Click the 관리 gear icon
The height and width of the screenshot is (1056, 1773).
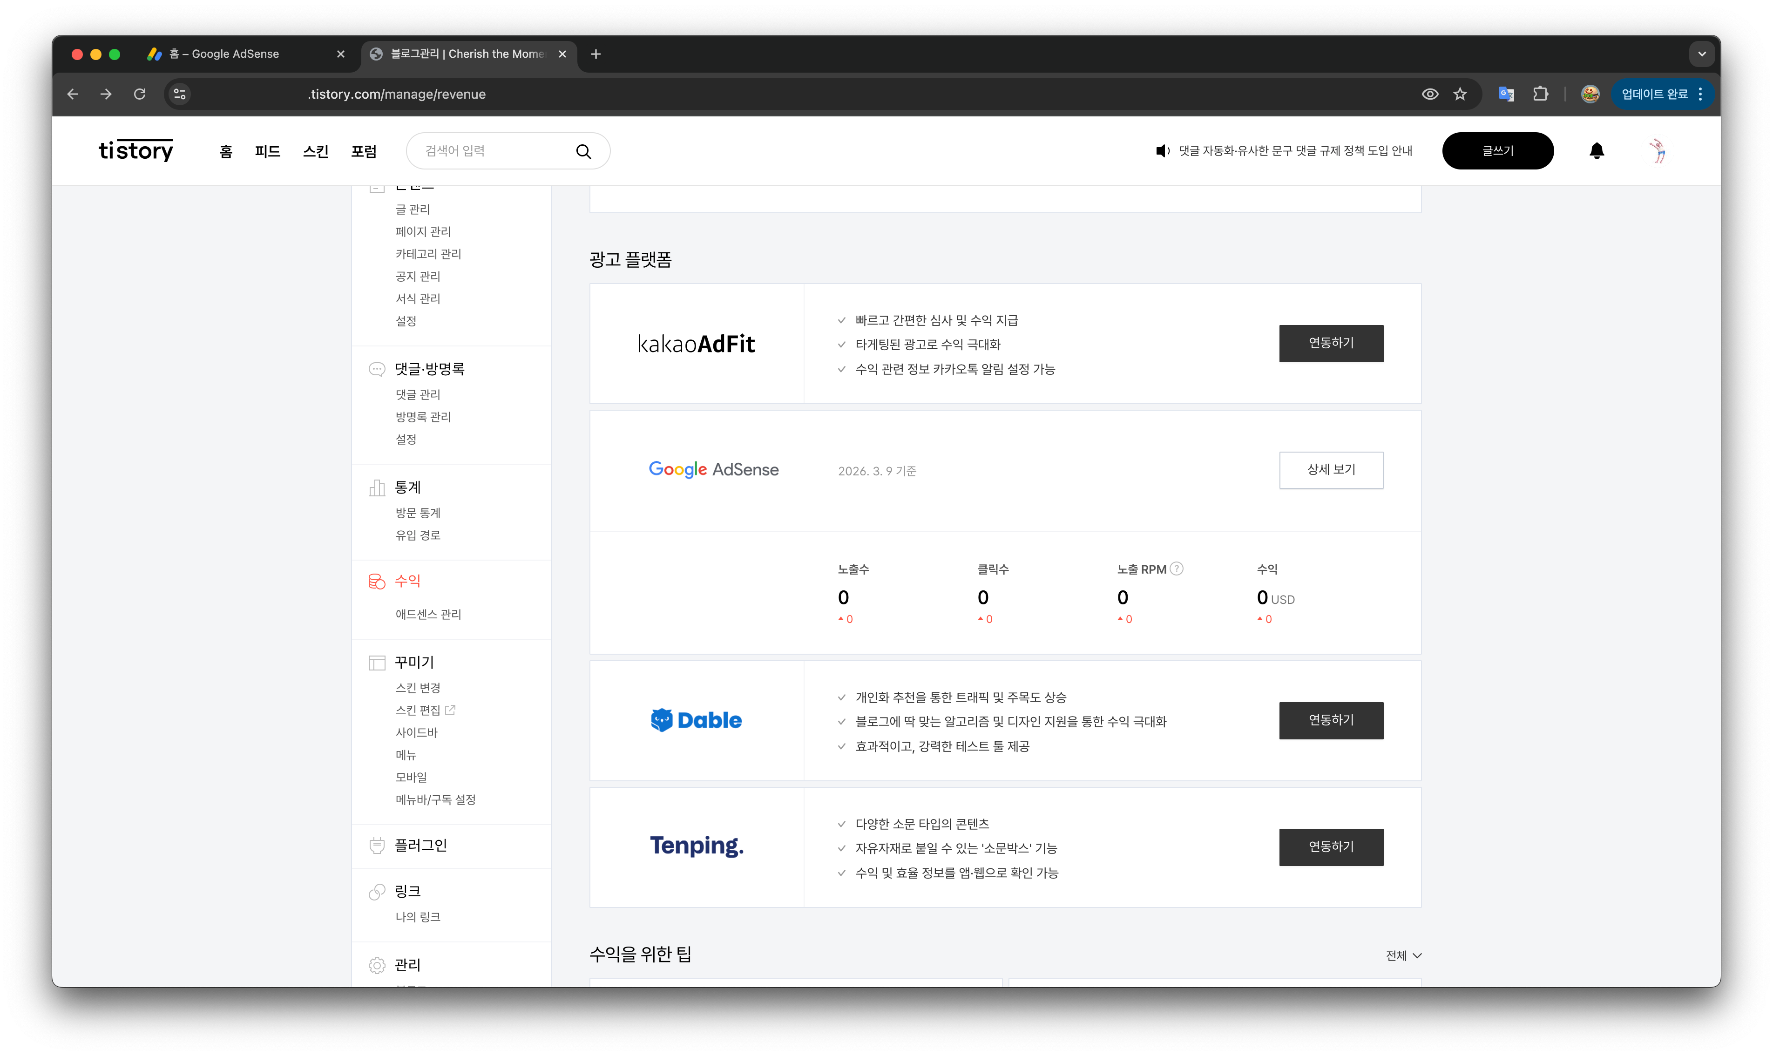point(377,965)
